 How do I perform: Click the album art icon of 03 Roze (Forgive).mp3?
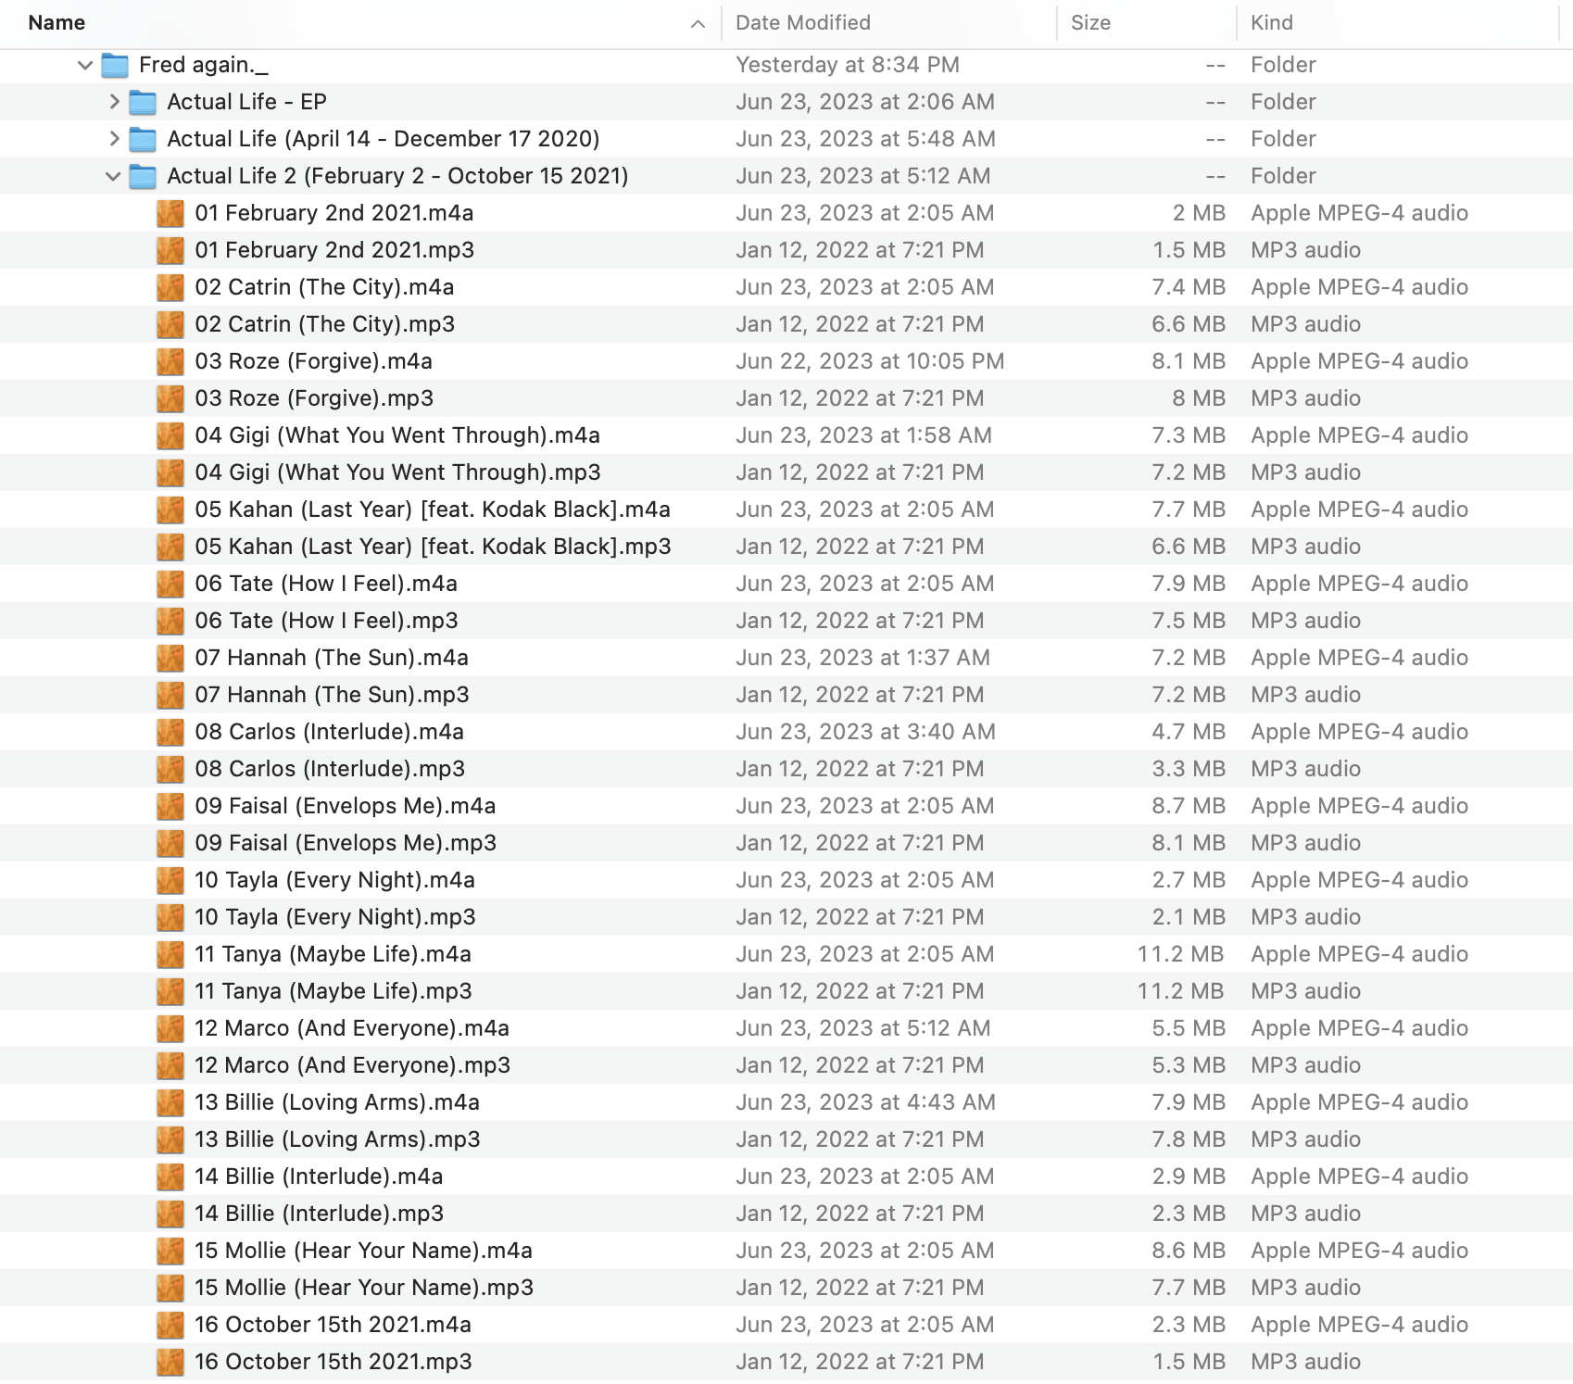pyautogui.click(x=170, y=398)
